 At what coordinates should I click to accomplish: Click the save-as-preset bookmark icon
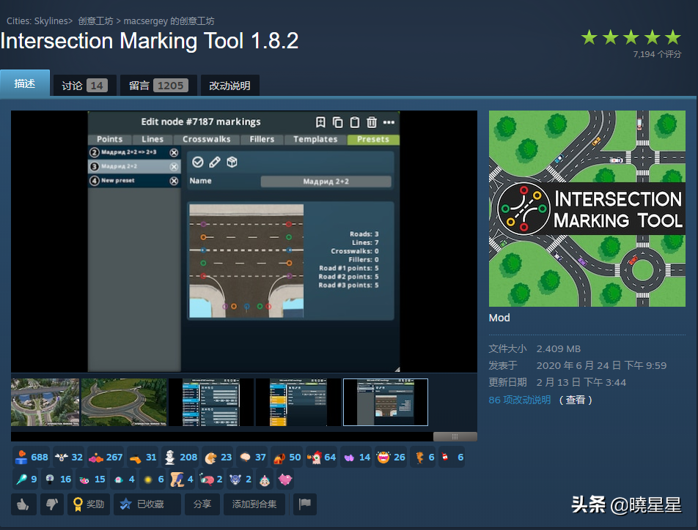320,122
